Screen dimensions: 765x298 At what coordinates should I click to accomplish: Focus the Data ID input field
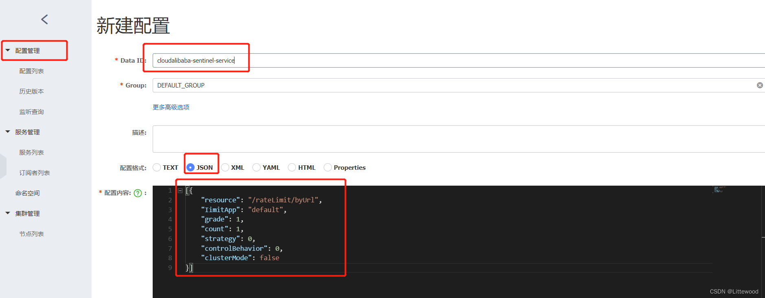point(459,60)
